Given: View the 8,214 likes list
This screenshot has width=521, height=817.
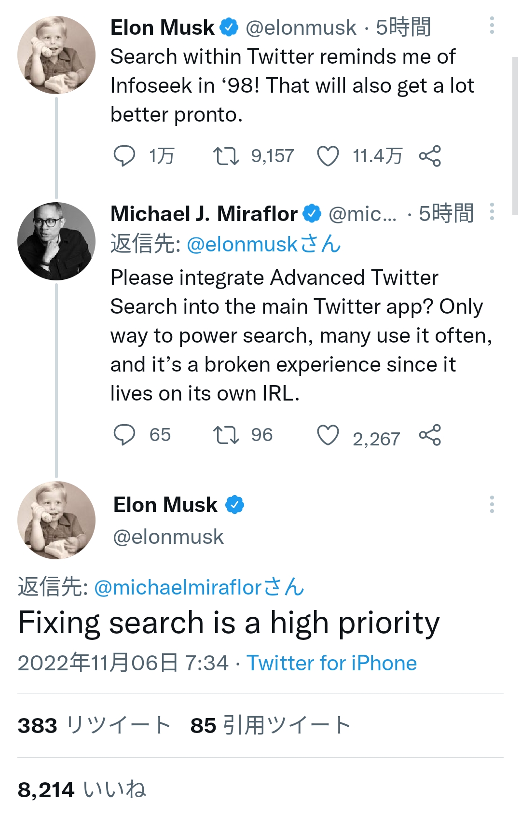Looking at the screenshot, I should pyautogui.click(x=82, y=790).
